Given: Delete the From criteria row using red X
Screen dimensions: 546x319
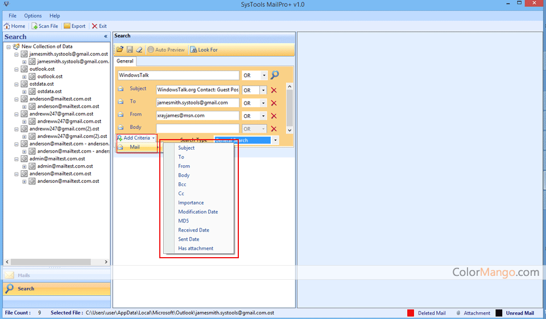Looking at the screenshot, I should [274, 116].
